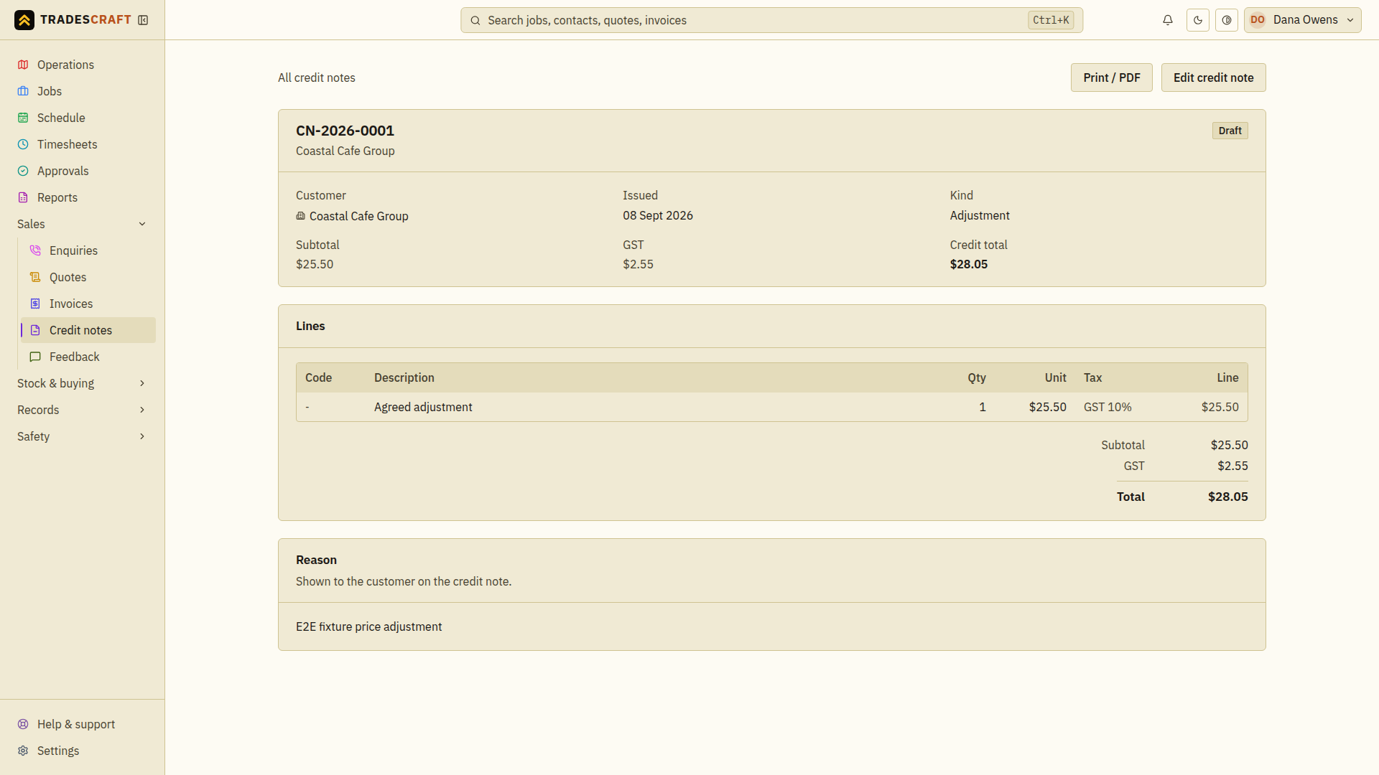Image resolution: width=1379 pixels, height=775 pixels.
Task: Click E2E fixture price adjustment reason text
Action: pyautogui.click(x=368, y=626)
